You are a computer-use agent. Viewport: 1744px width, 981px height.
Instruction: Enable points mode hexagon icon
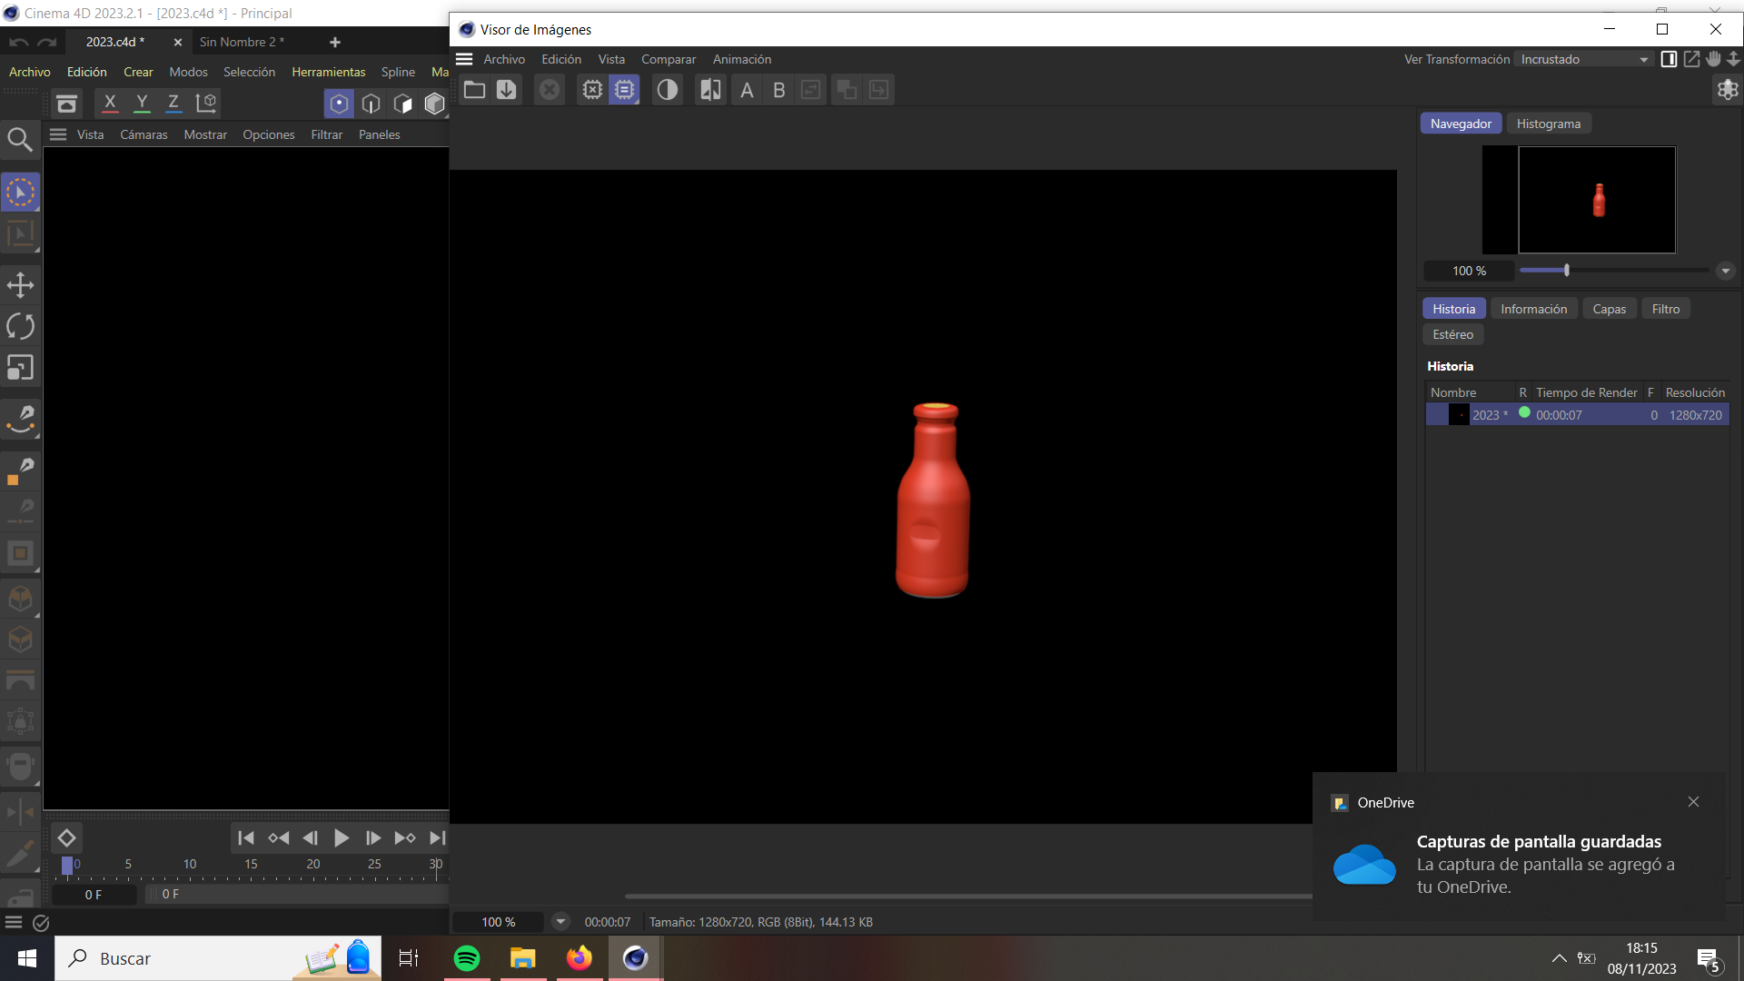[x=339, y=104]
